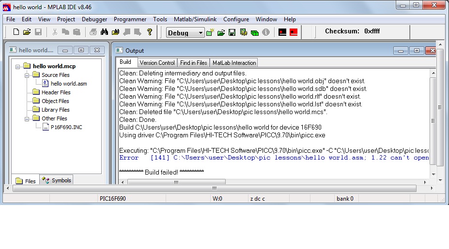The width and height of the screenshot is (449, 249).
Task: Select hello world.asm source file
Action: (69, 84)
